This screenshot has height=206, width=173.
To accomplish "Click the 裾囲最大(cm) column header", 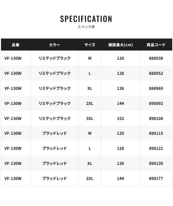I will click(121, 45).
